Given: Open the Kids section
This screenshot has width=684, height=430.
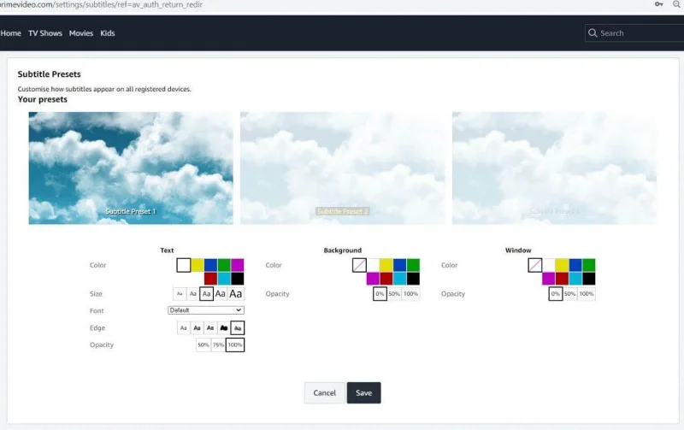Looking at the screenshot, I should pos(108,33).
